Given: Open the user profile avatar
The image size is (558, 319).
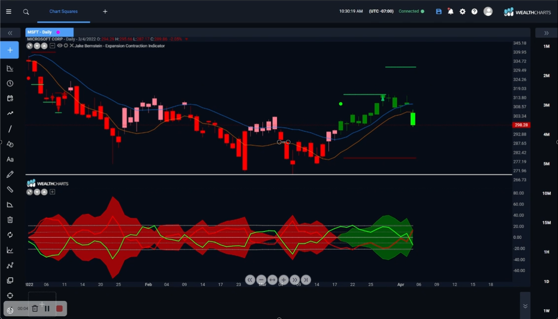Looking at the screenshot, I should [x=488, y=11].
